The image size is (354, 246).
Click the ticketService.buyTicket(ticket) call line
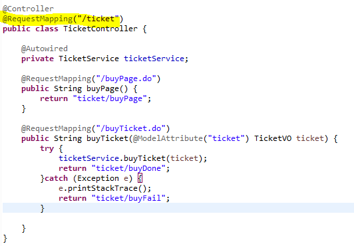coord(133,158)
